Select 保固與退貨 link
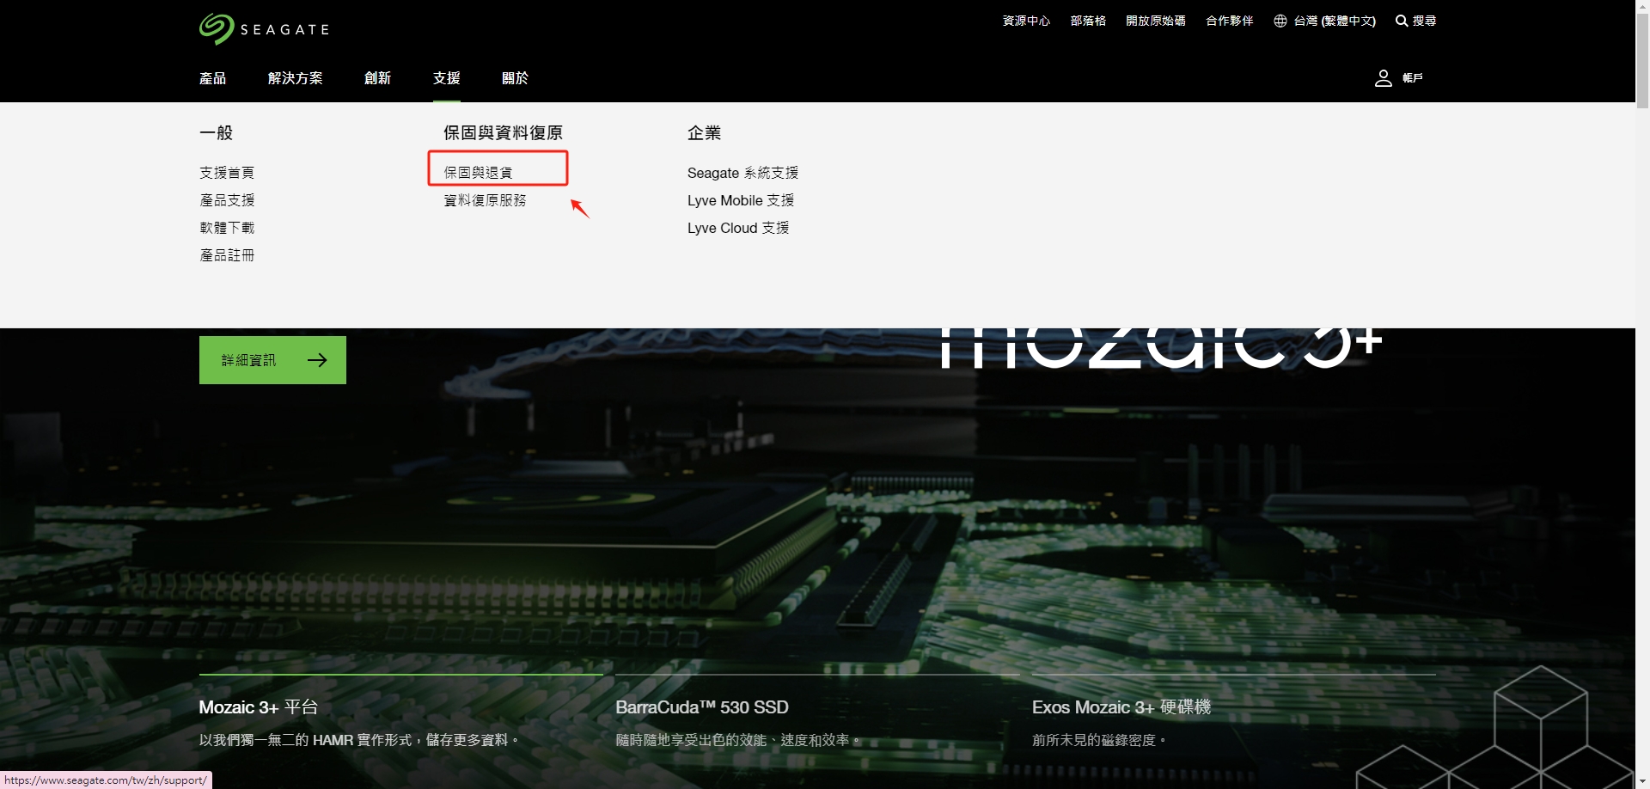1650x789 pixels. [478, 173]
